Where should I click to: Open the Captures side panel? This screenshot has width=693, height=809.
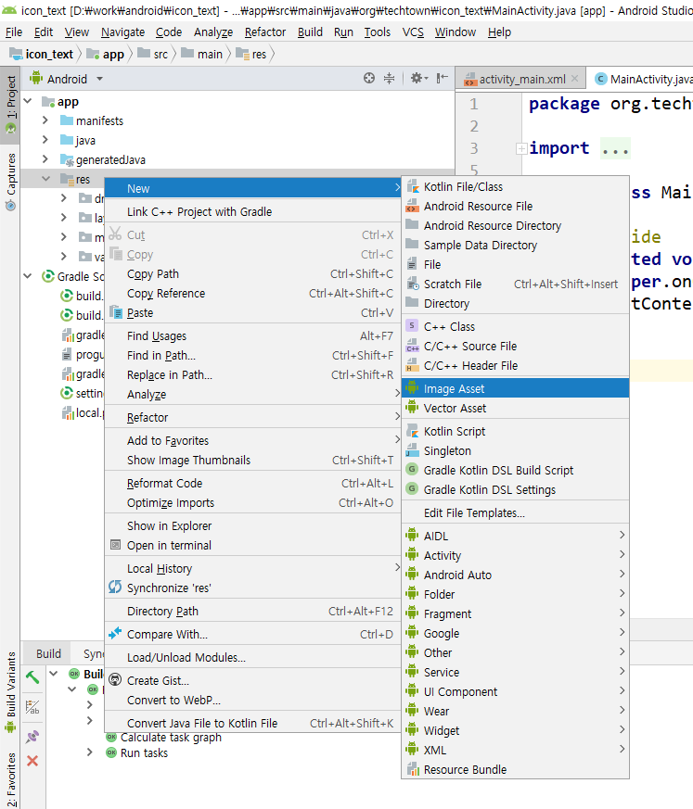pyautogui.click(x=10, y=182)
